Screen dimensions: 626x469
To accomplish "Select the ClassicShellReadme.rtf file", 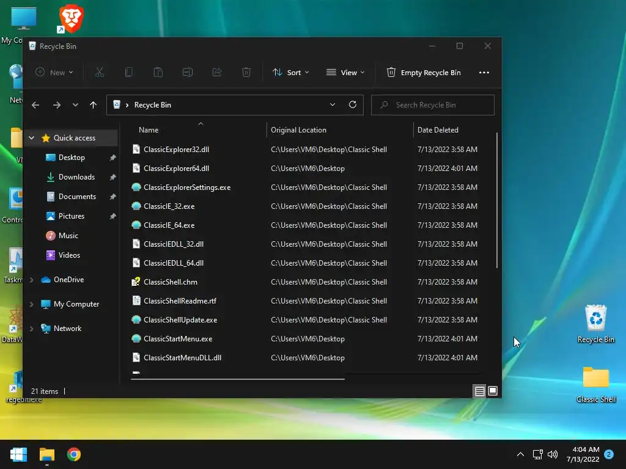I will pyautogui.click(x=180, y=301).
